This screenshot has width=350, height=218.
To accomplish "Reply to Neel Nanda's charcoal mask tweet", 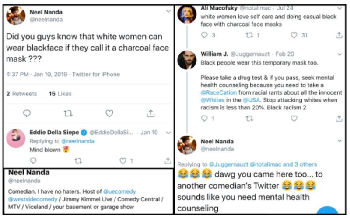I will 27,113.
